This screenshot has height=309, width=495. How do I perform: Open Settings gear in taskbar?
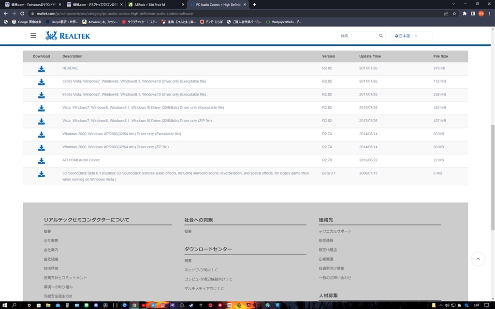click(x=29, y=305)
